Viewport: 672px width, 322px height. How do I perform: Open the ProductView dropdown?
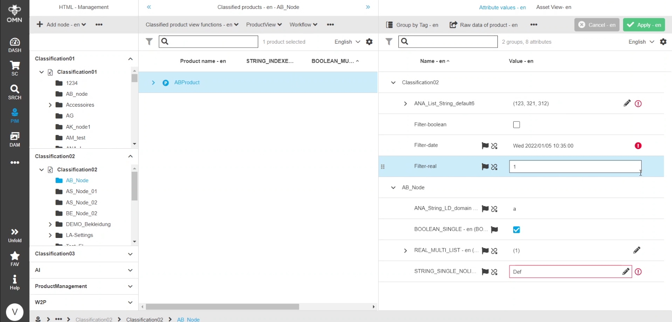point(263,25)
